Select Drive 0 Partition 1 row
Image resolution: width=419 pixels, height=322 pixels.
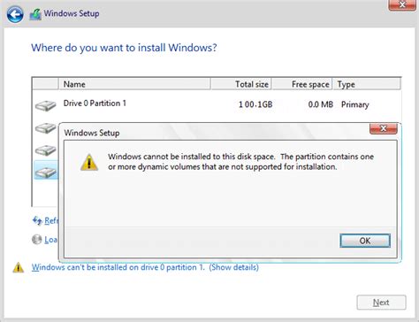pos(217,104)
